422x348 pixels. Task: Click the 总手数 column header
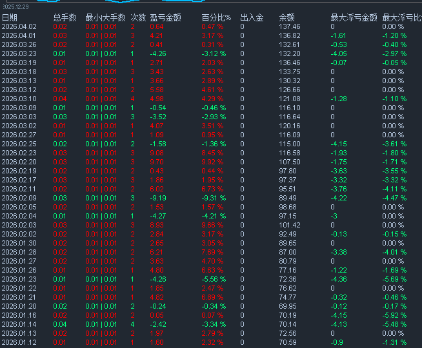coord(65,17)
